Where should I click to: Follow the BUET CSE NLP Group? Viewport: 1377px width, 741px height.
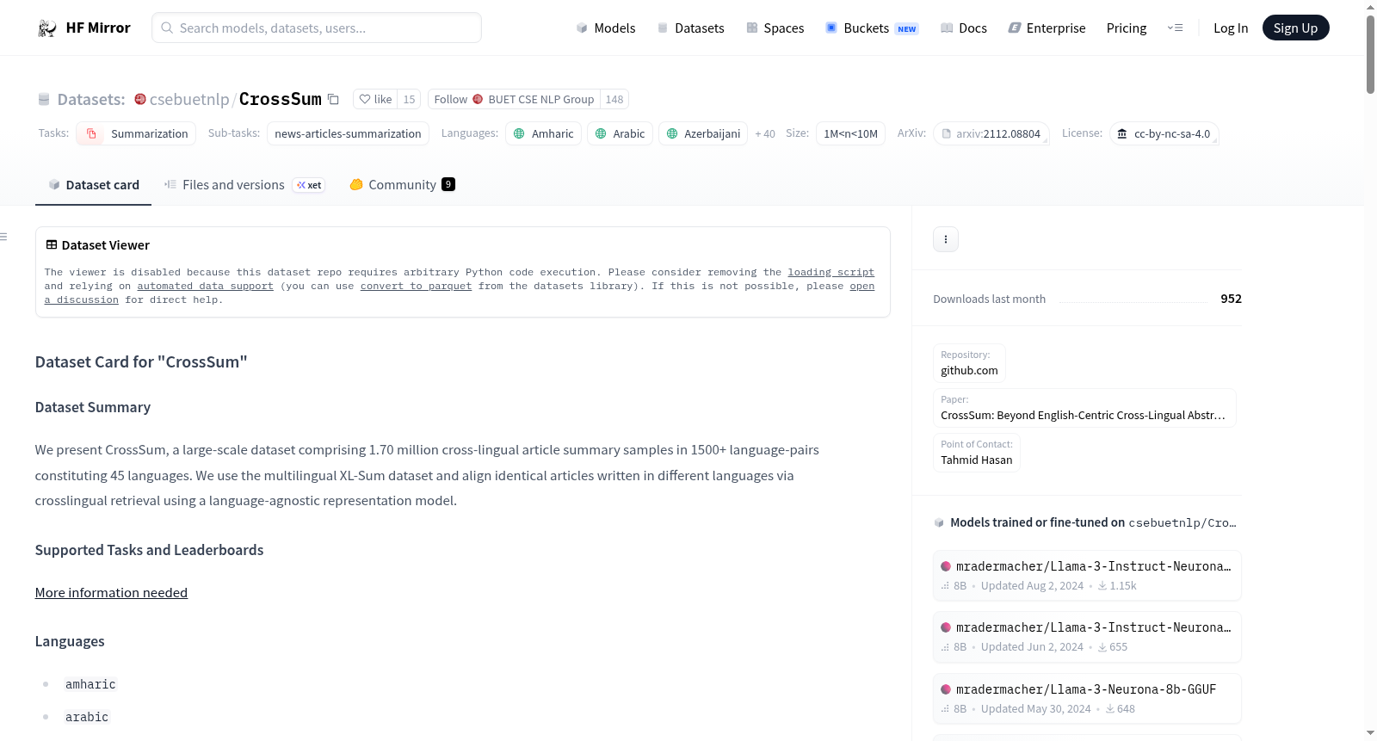click(x=514, y=99)
